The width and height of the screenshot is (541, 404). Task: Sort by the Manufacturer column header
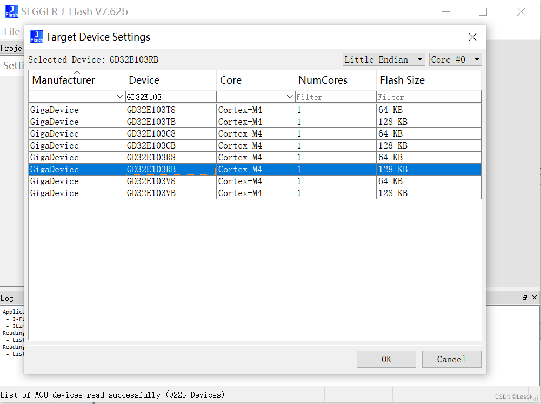click(77, 80)
